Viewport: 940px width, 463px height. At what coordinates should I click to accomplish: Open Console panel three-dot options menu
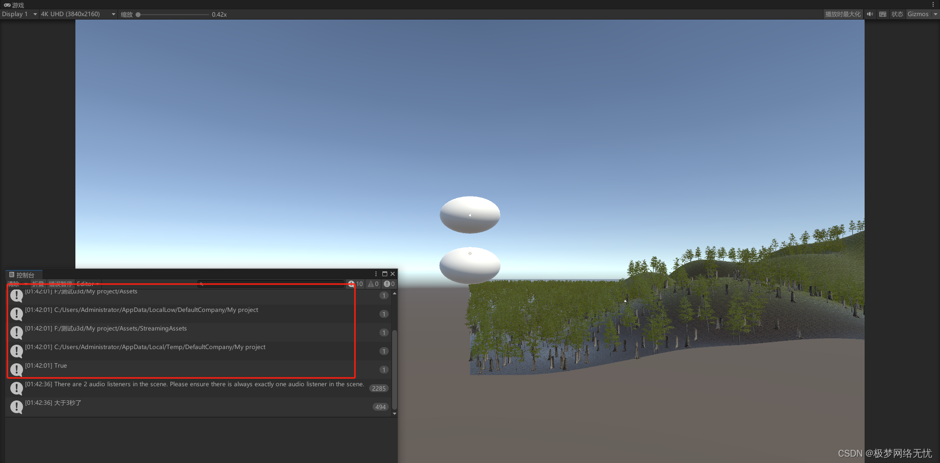coord(376,274)
